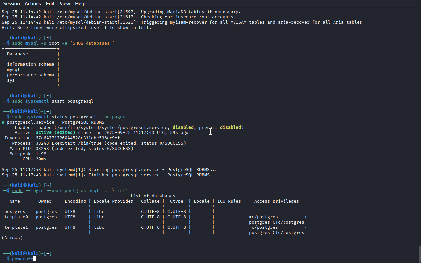421x263 pixels.
Task: Open the View menu
Action: (65, 4)
